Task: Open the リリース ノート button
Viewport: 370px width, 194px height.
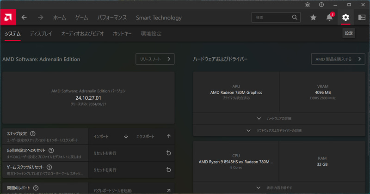Action: [155, 59]
